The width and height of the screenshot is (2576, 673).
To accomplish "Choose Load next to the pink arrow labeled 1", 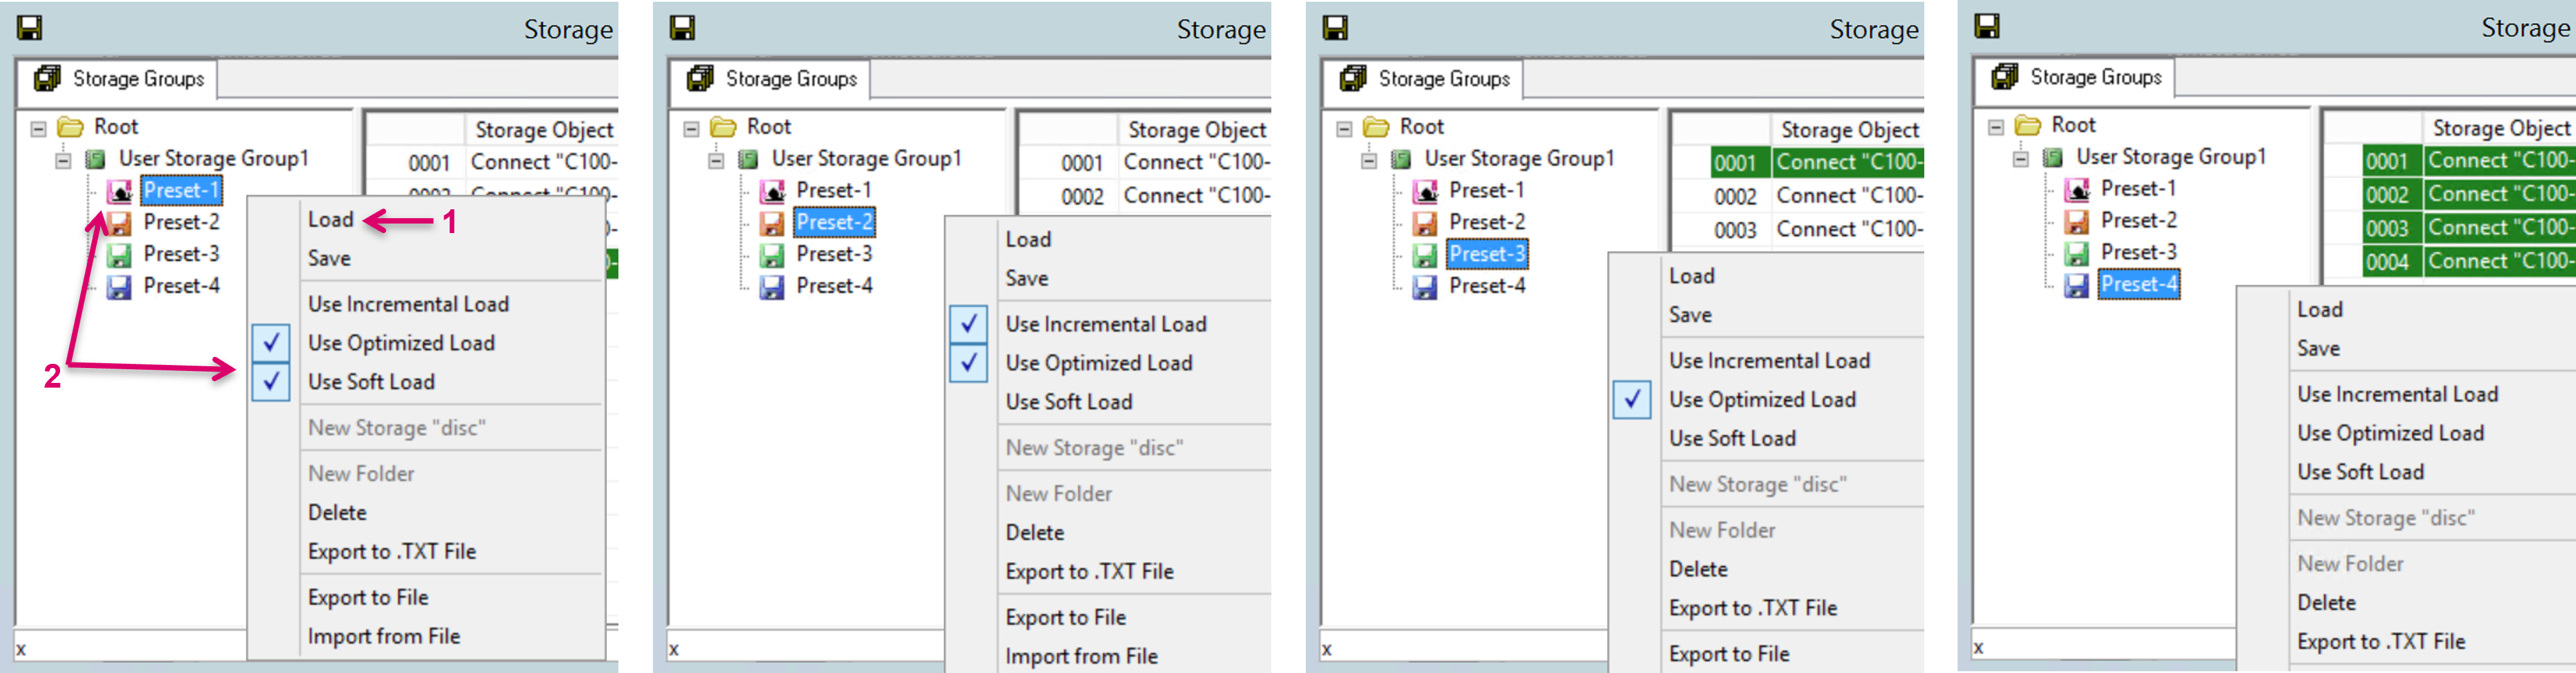I will pyautogui.click(x=331, y=220).
